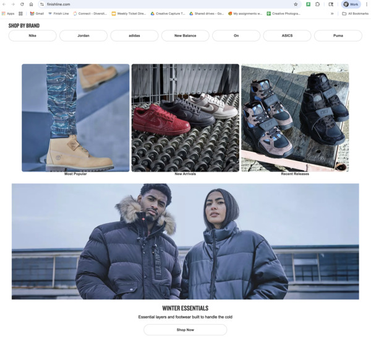
Task: Open the Work profile button
Action: pos(351,4)
